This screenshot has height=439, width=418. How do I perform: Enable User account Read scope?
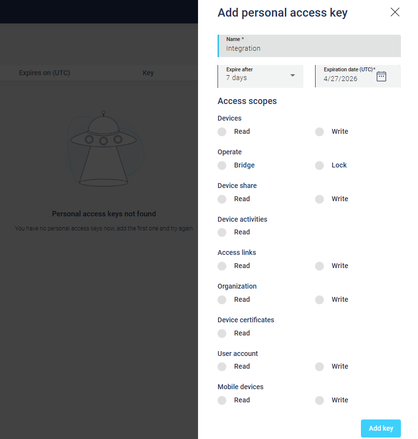(222, 367)
